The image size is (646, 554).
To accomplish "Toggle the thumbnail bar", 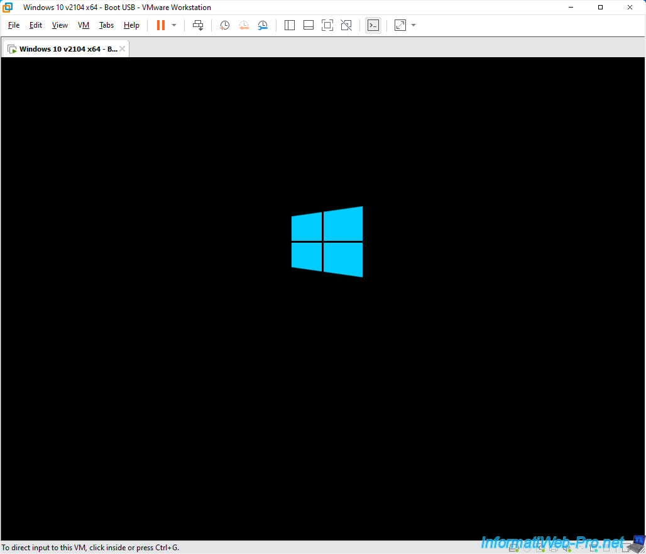I will 309,25.
